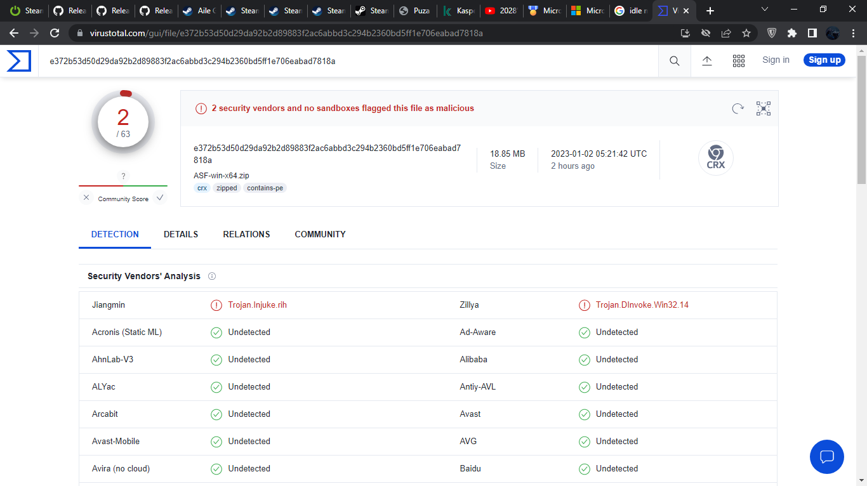Focus the VirusTotal hash search field

[x=348, y=62]
